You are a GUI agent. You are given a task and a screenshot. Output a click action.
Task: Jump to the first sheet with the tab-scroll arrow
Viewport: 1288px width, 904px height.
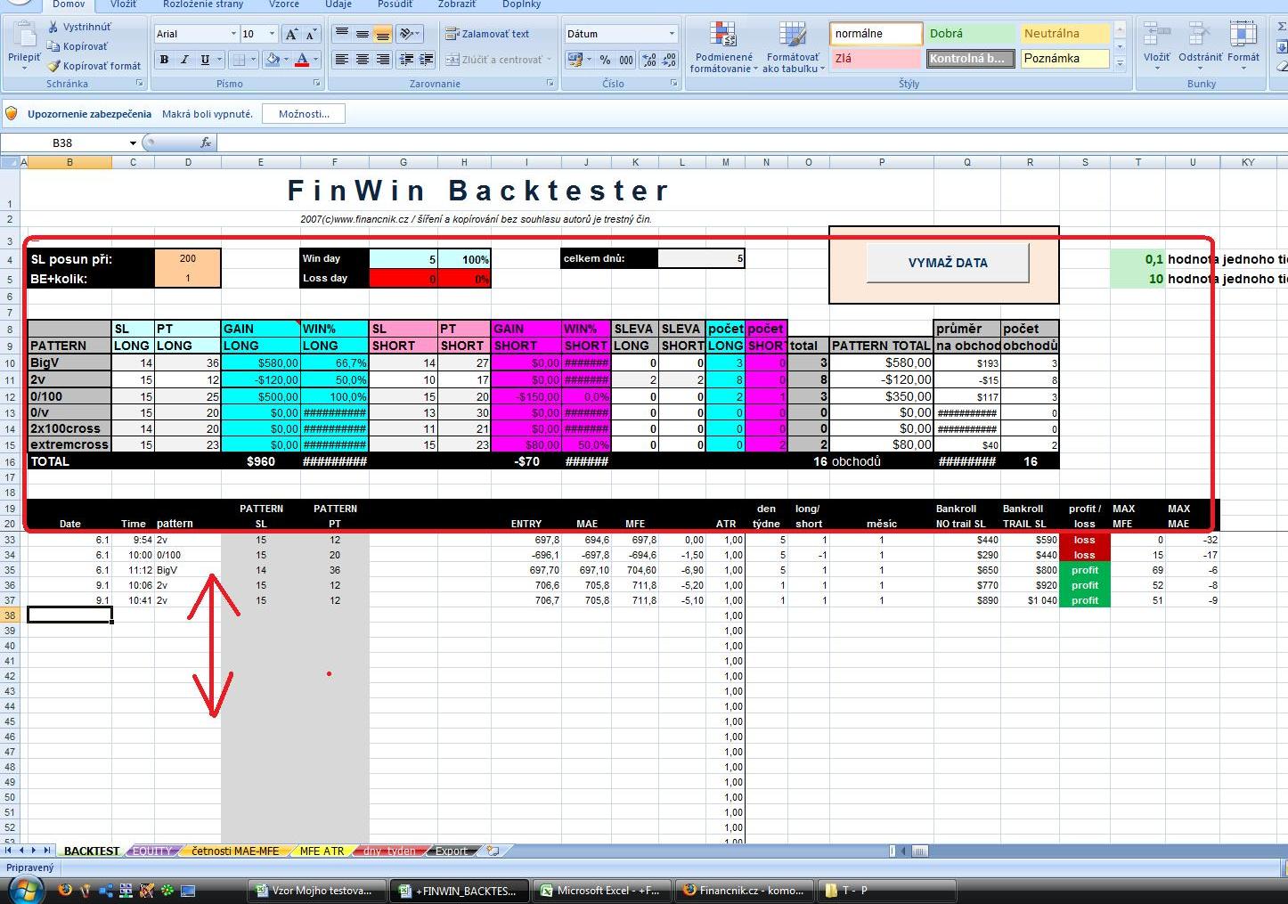(9, 851)
